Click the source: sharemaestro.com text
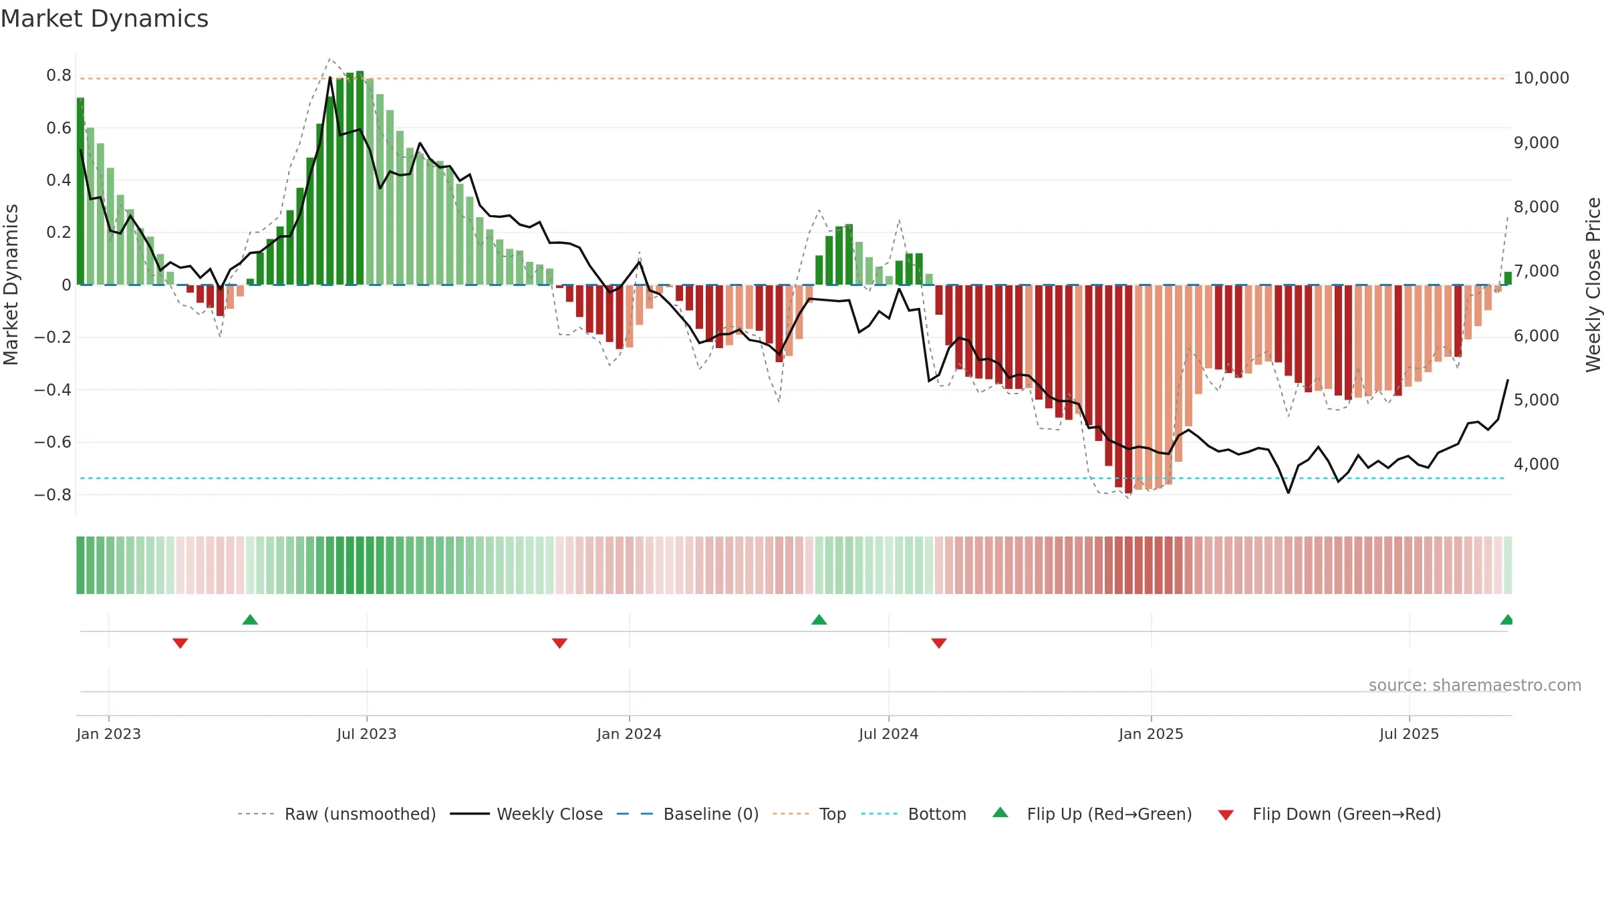Viewport: 1604px width, 902px height. [x=1475, y=685]
